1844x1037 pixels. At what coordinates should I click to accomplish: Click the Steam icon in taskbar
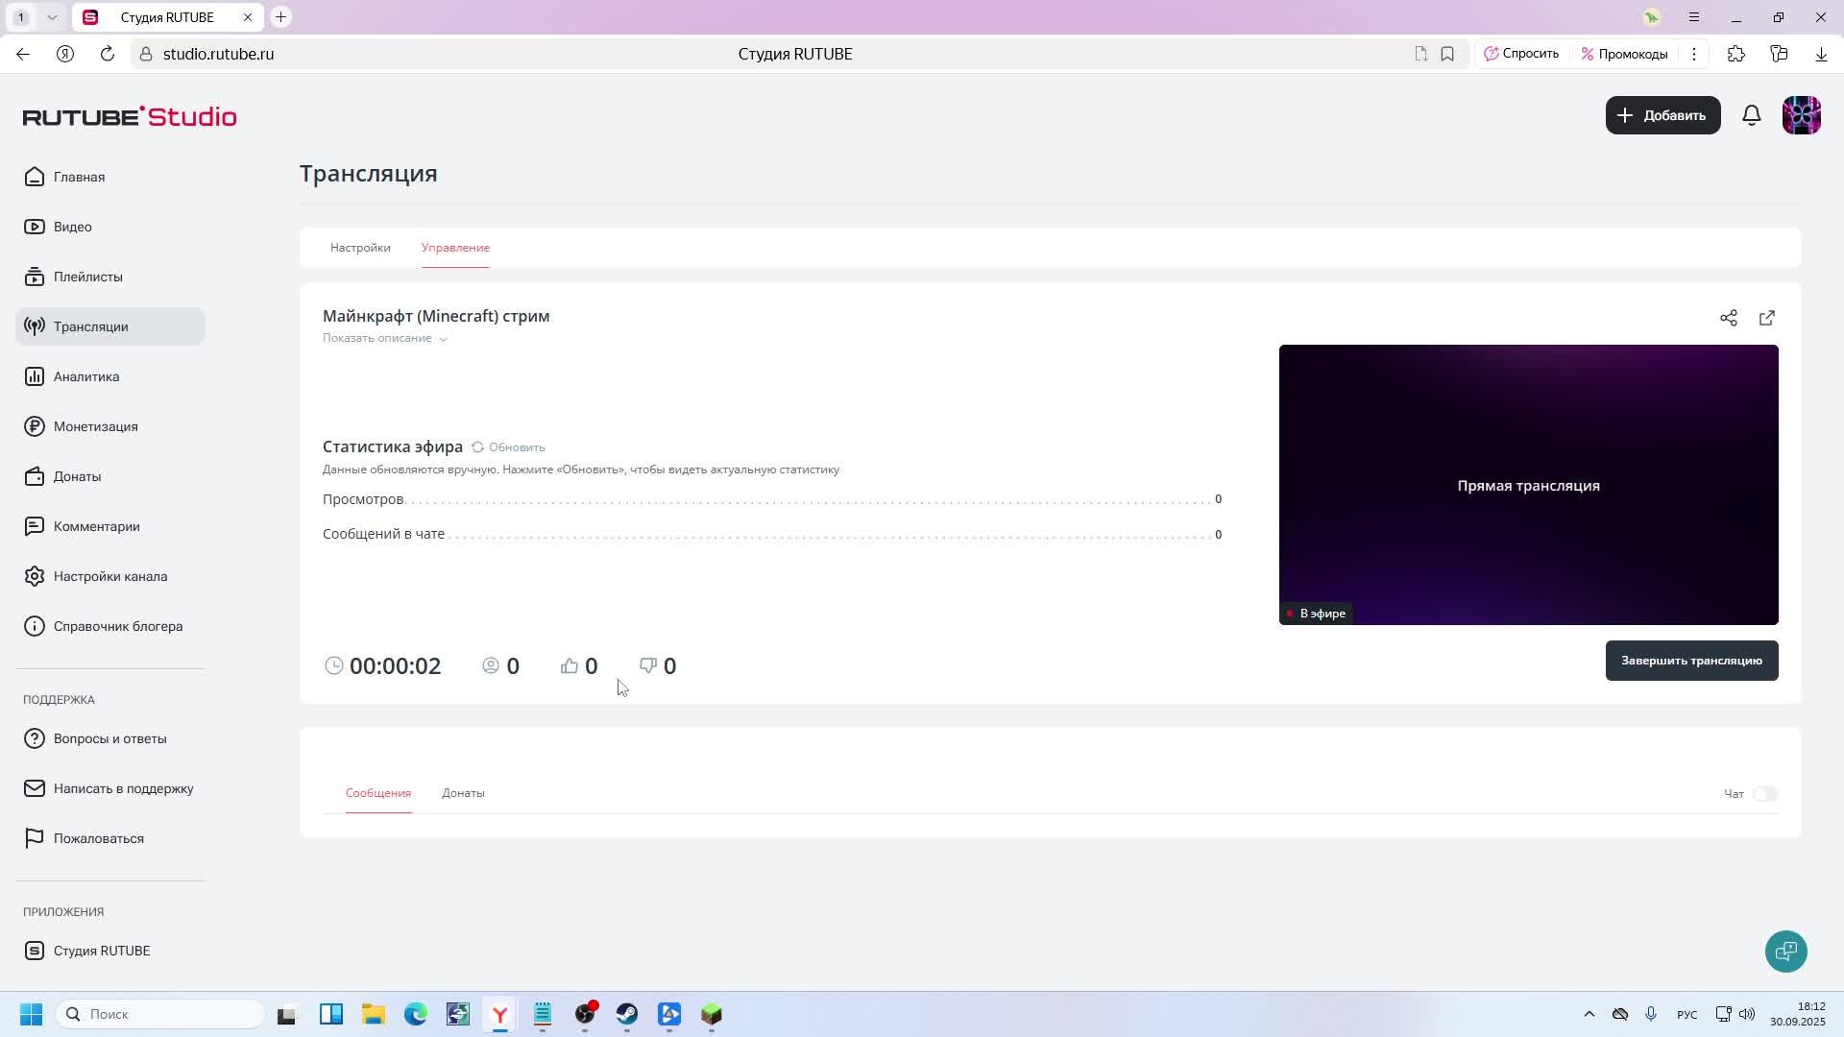tap(627, 1015)
